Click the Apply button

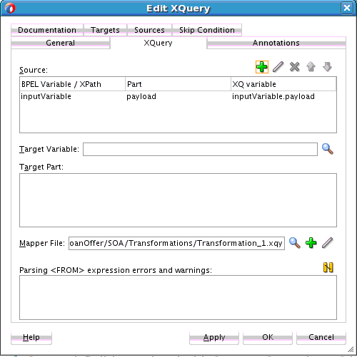pyautogui.click(x=214, y=337)
